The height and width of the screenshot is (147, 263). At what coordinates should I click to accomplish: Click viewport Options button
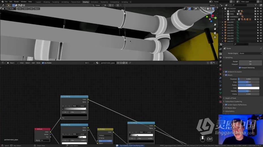coord(213,5)
